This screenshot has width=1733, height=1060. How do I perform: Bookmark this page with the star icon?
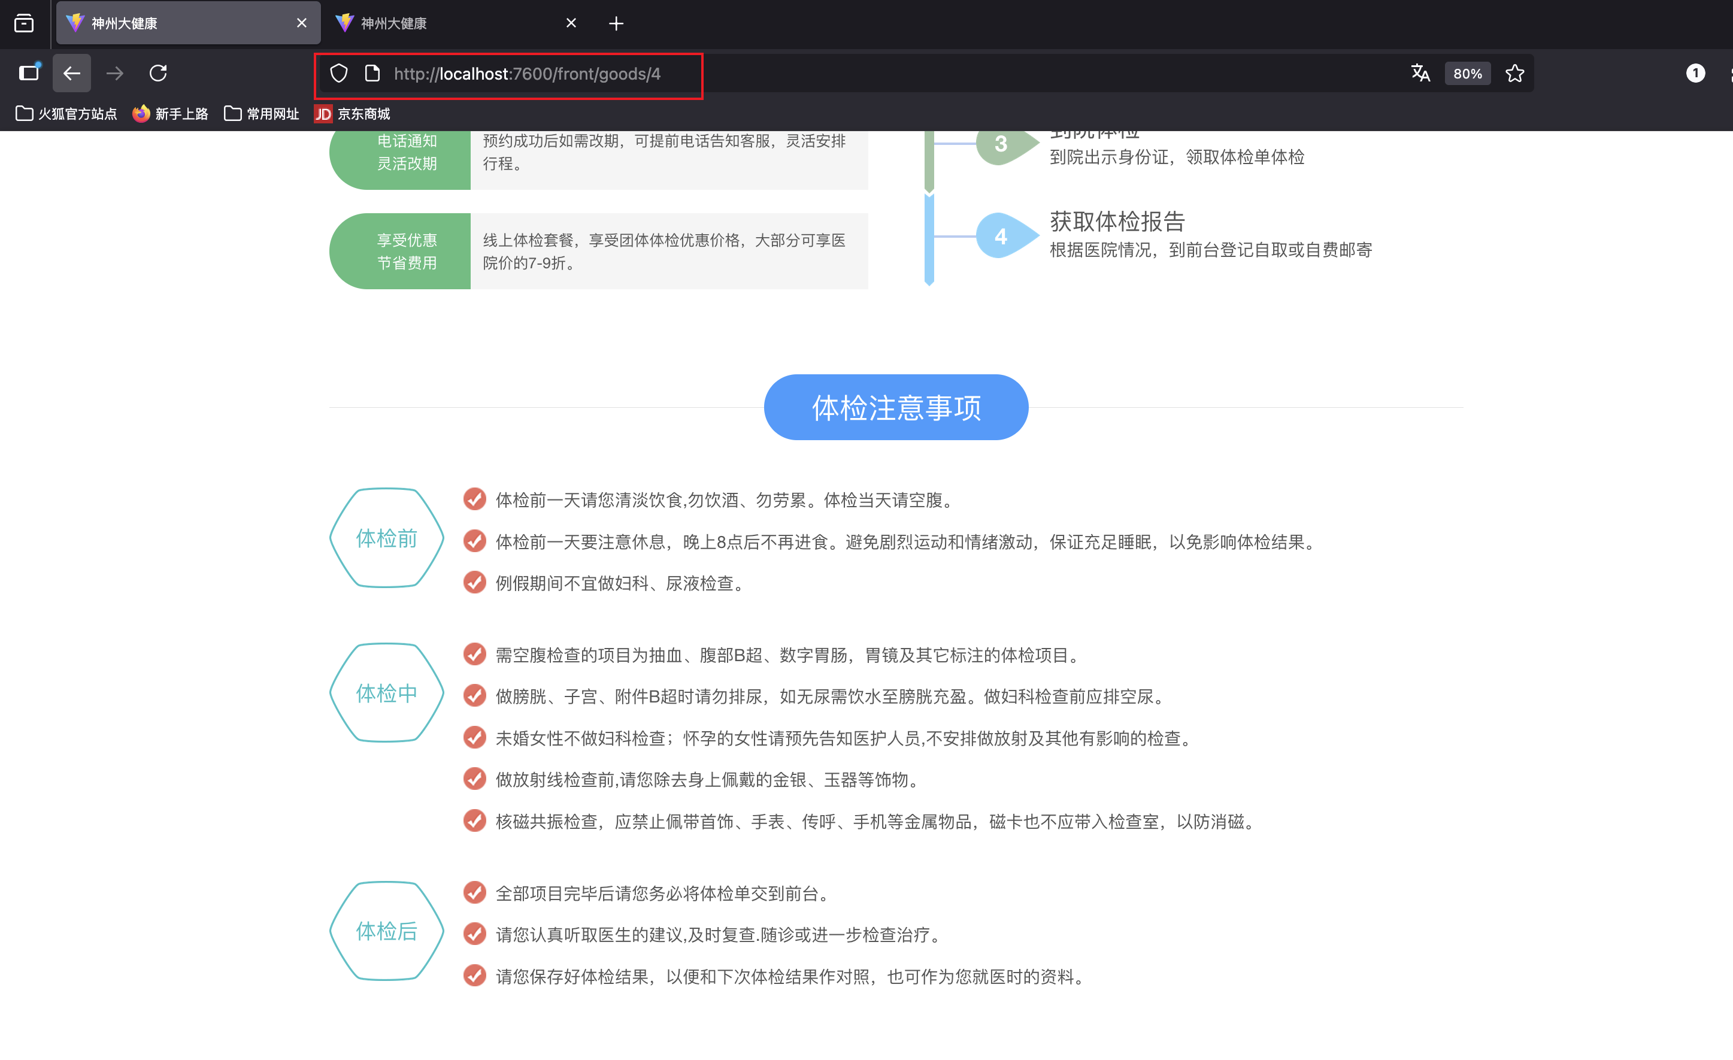pos(1514,73)
